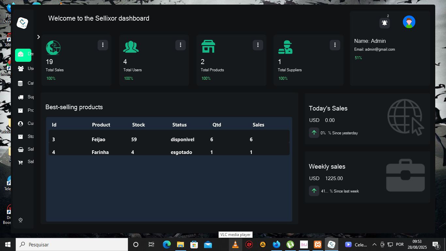This screenshot has width=446, height=251.
Task: Open Total Users card options menu
Action: [x=181, y=45]
